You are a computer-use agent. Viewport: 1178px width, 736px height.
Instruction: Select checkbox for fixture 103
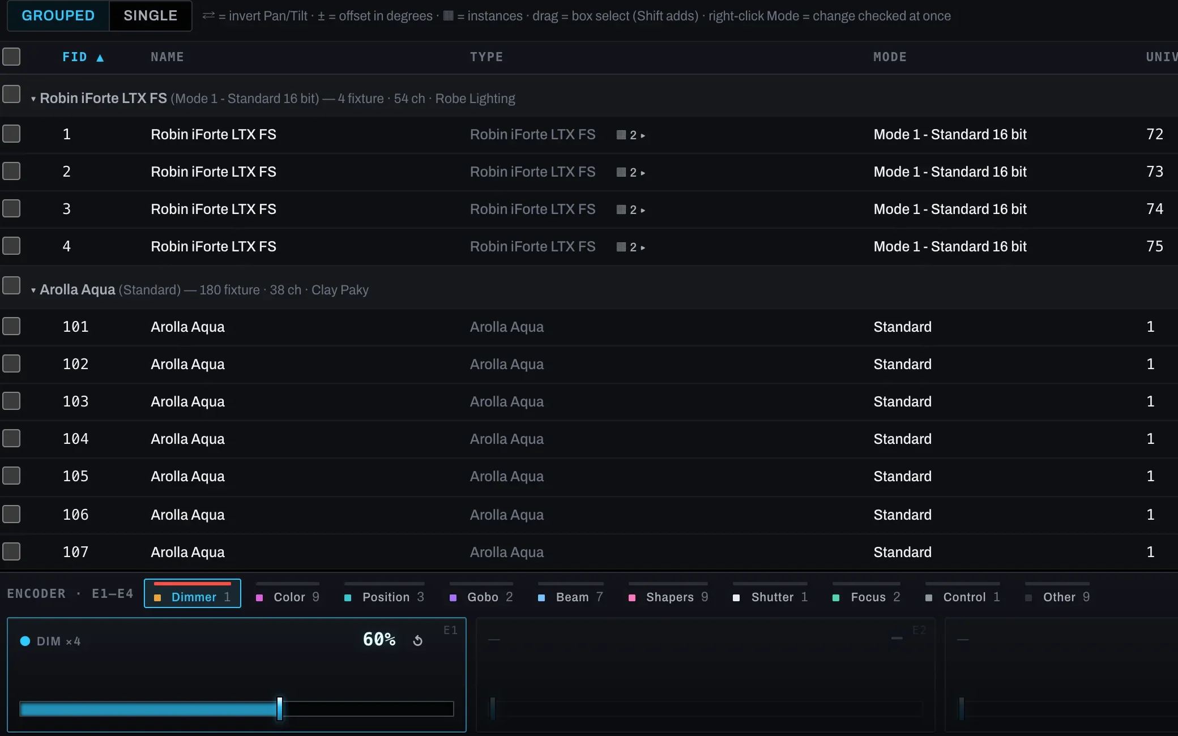pos(11,401)
